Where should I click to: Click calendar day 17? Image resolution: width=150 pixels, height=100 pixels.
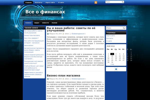pyautogui.click(x=112, y=58)
